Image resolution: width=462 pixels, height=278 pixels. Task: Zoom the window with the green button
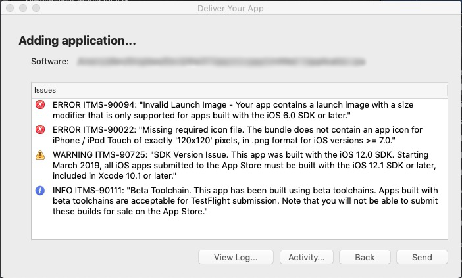point(36,8)
